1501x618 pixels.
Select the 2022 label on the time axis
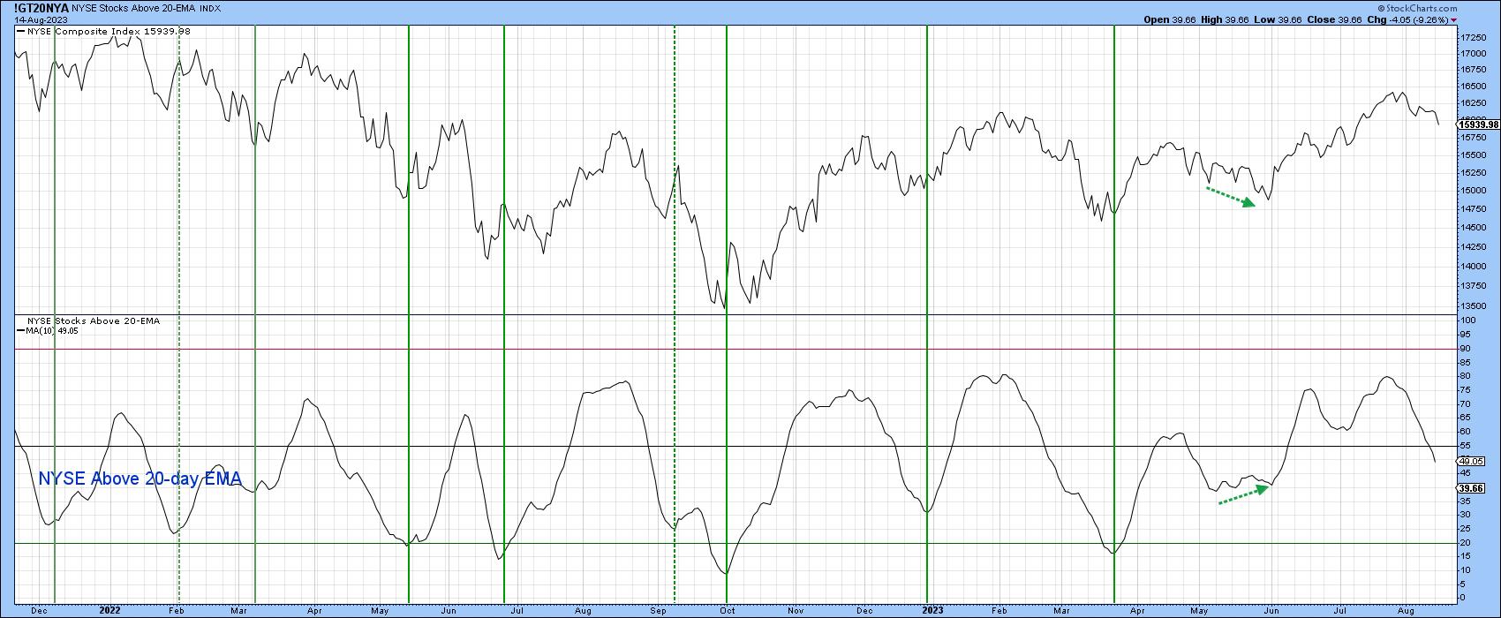point(109,610)
